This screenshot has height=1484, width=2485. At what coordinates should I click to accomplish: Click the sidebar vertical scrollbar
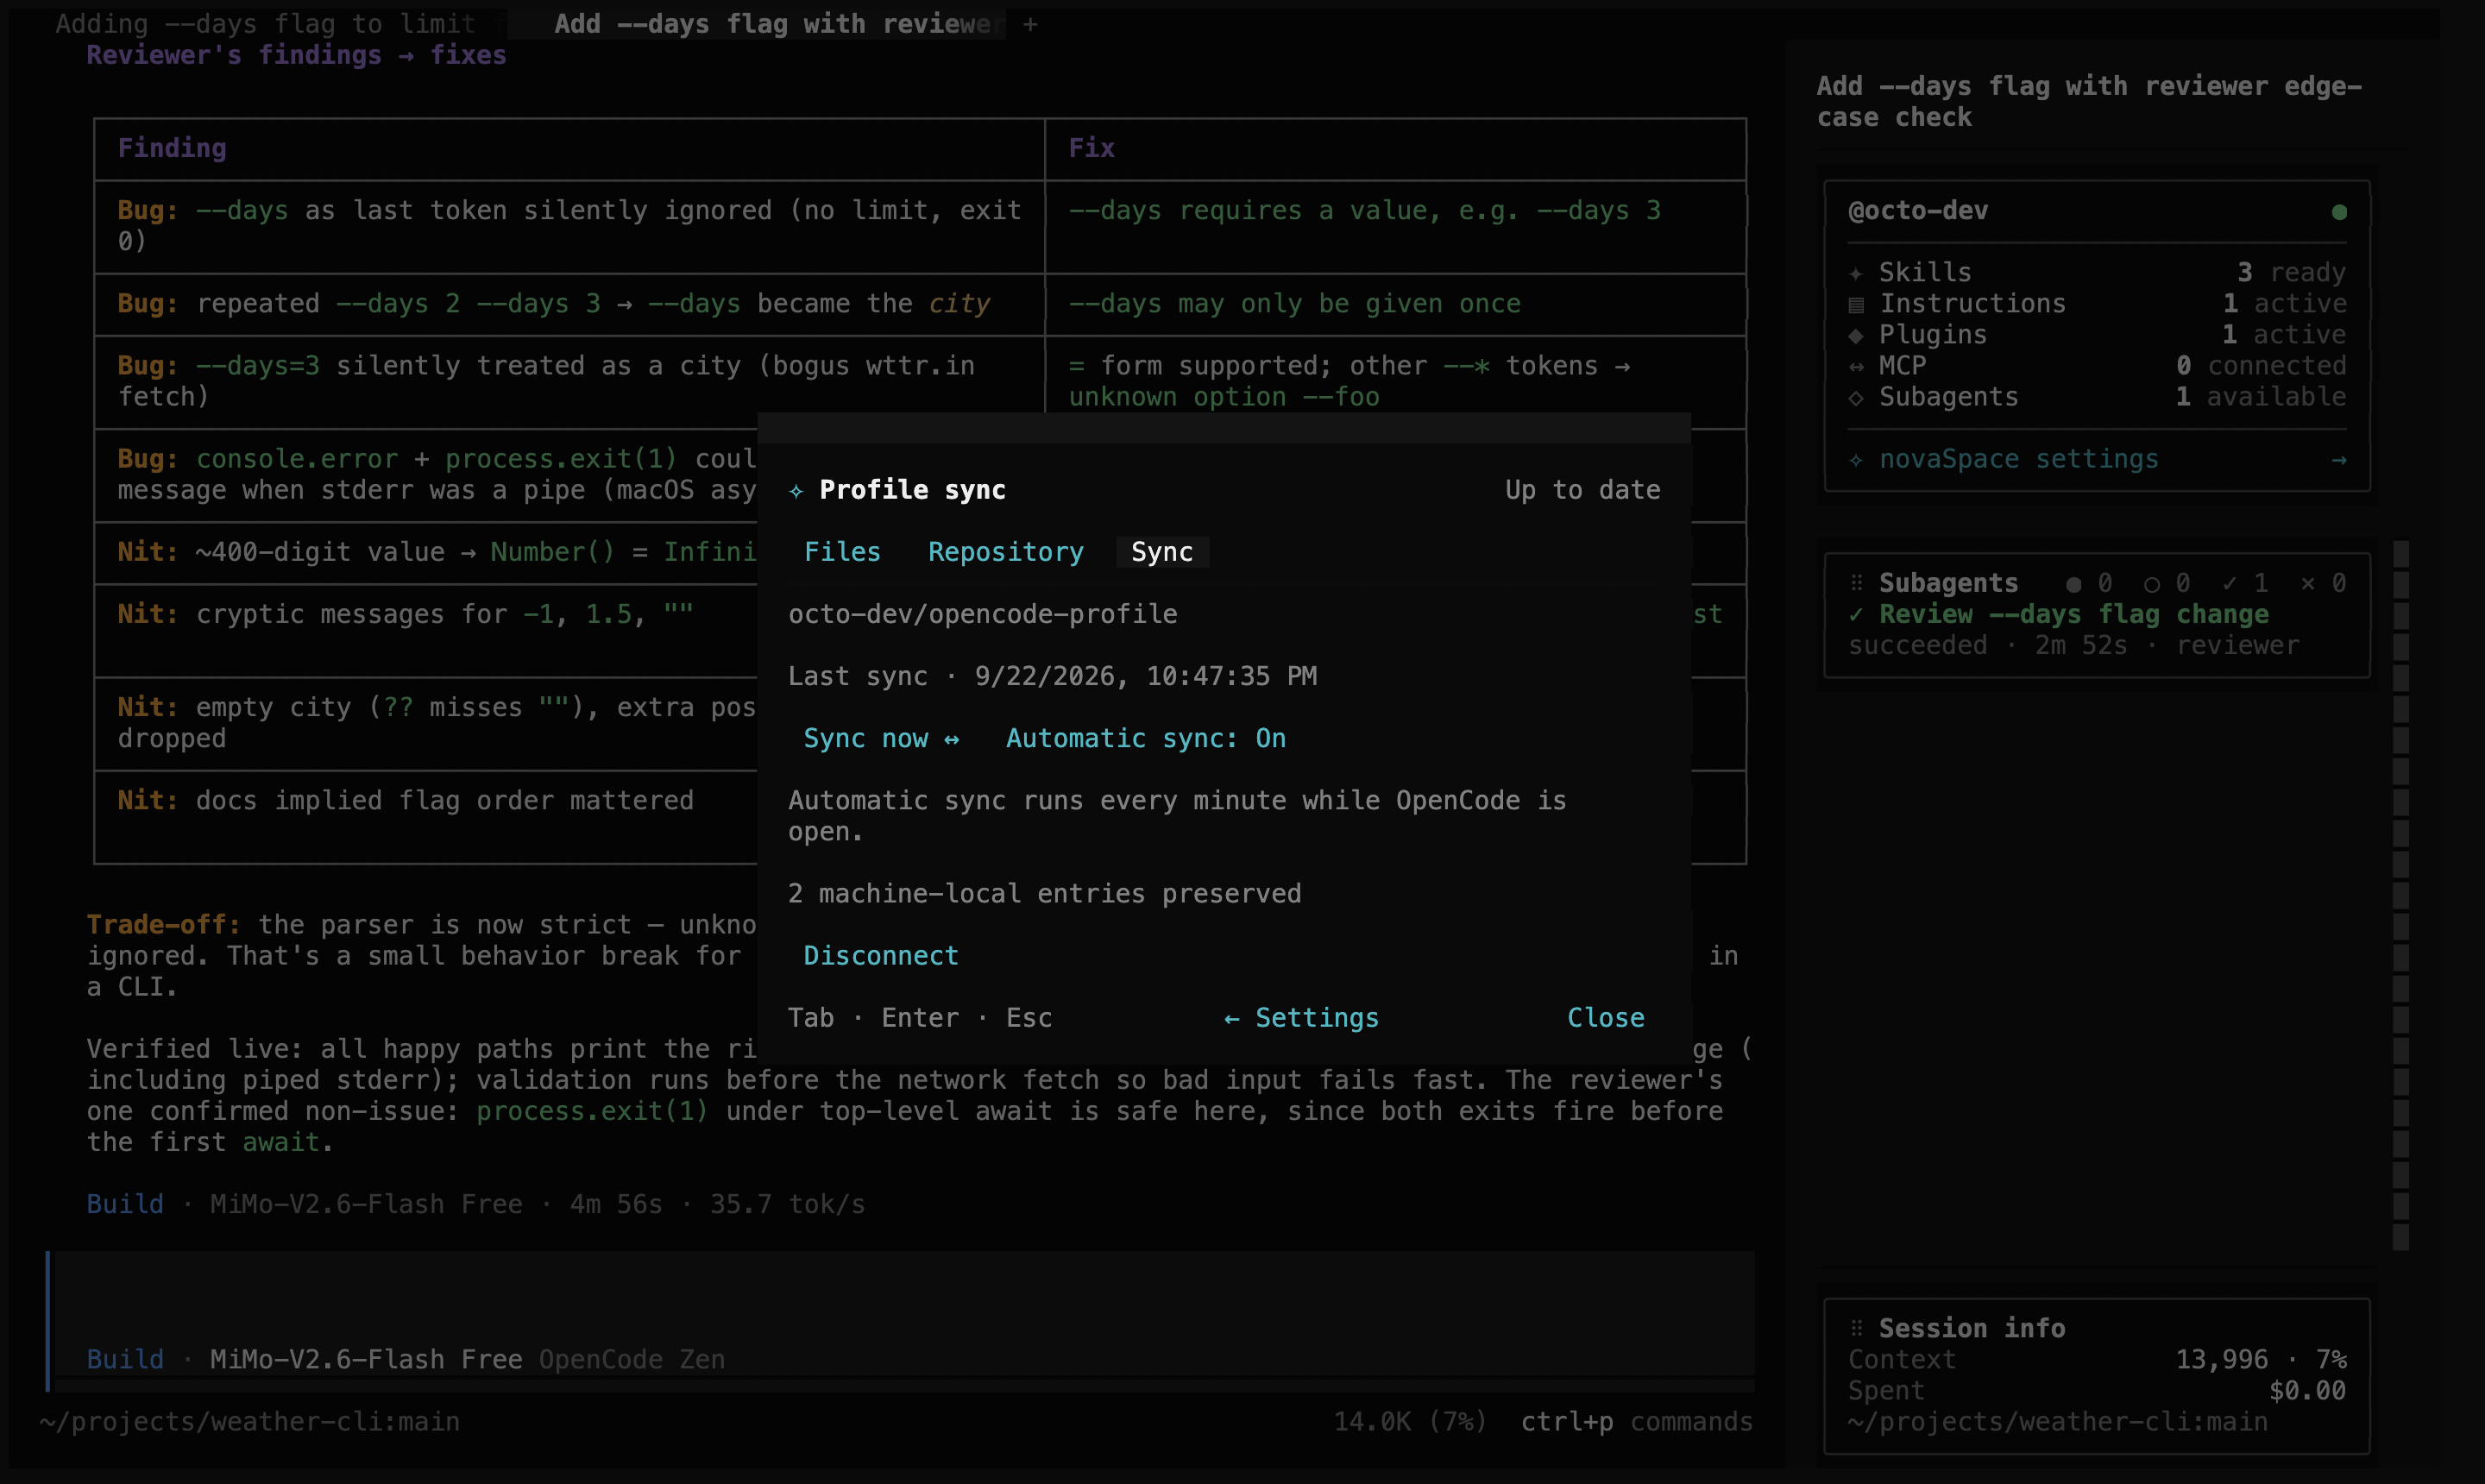(2400, 895)
